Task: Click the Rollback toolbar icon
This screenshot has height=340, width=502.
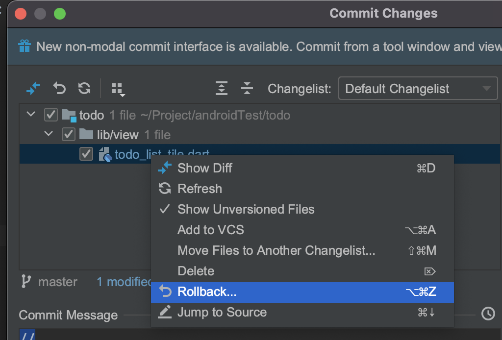Action: (59, 89)
